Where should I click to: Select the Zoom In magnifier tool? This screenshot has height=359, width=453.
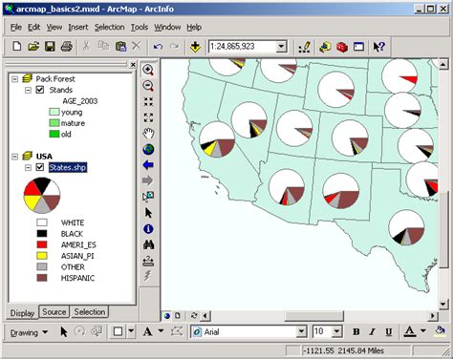click(148, 70)
